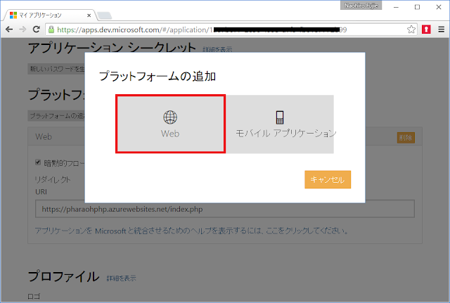
Task: Click the ロゴ label text
Action: 34,297
